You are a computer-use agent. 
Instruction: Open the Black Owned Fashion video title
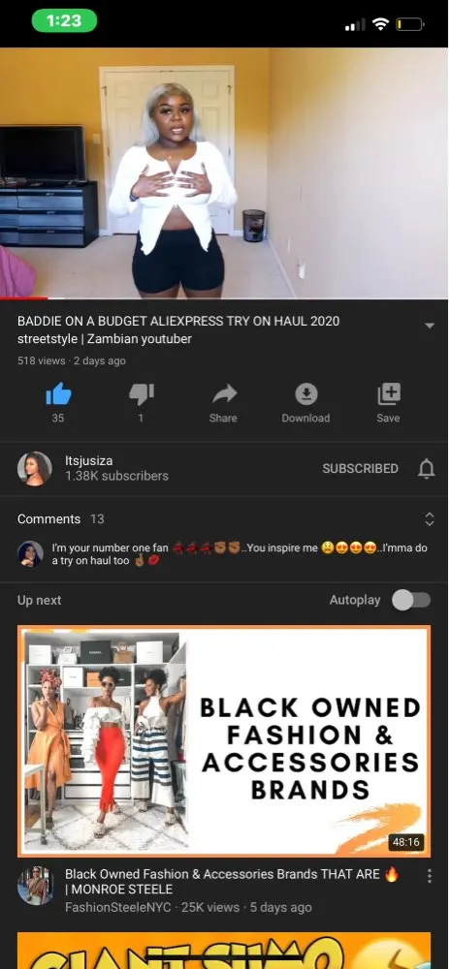232,881
